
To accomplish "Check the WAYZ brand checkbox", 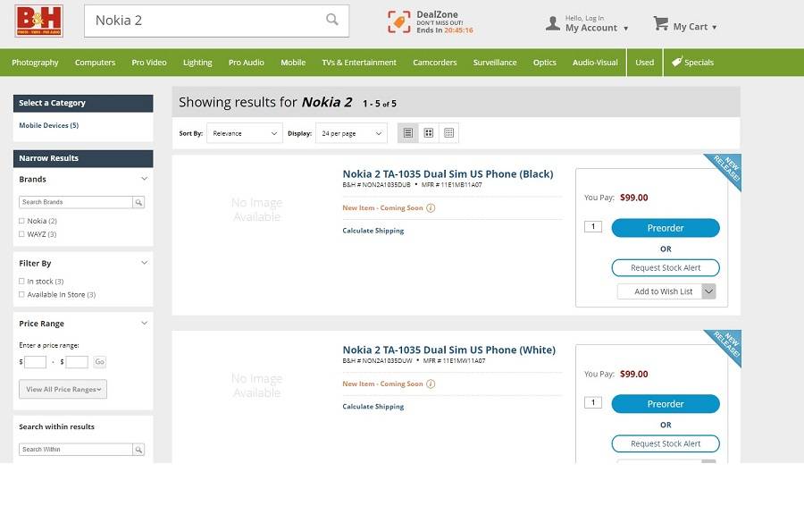I will point(22,234).
